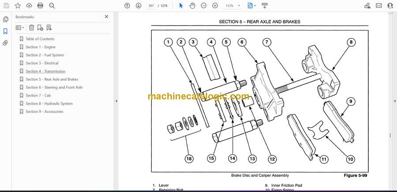Viewport: 397px width, 192px height.
Task: Click the share with others account icon
Action: coord(390,6)
